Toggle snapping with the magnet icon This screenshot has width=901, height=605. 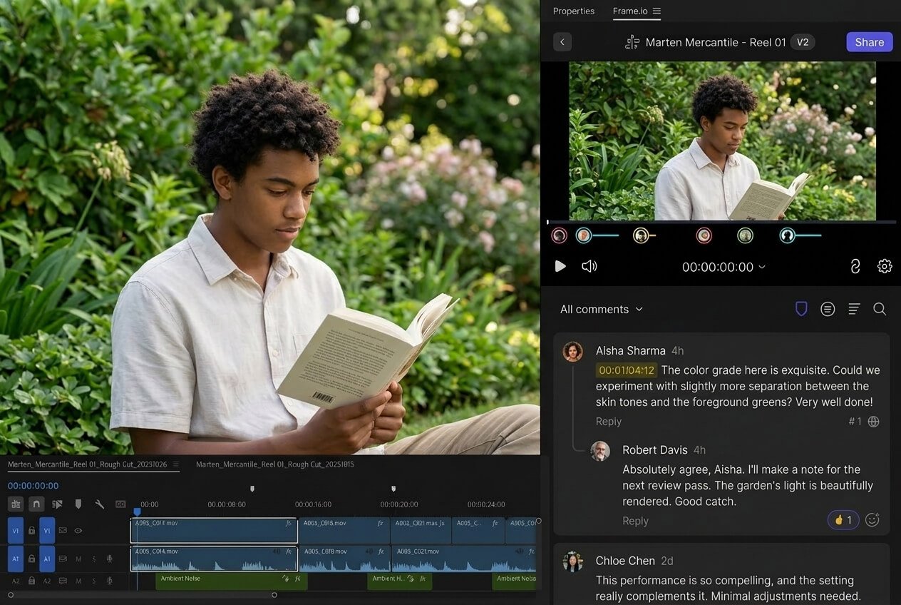tap(36, 504)
